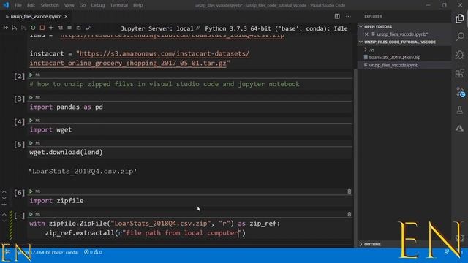Follow instacart amazonaws dataset URL

coord(140,58)
